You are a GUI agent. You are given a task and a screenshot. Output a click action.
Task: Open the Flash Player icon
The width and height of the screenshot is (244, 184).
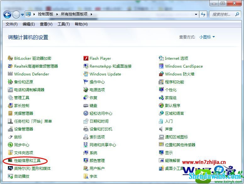coord(86,59)
